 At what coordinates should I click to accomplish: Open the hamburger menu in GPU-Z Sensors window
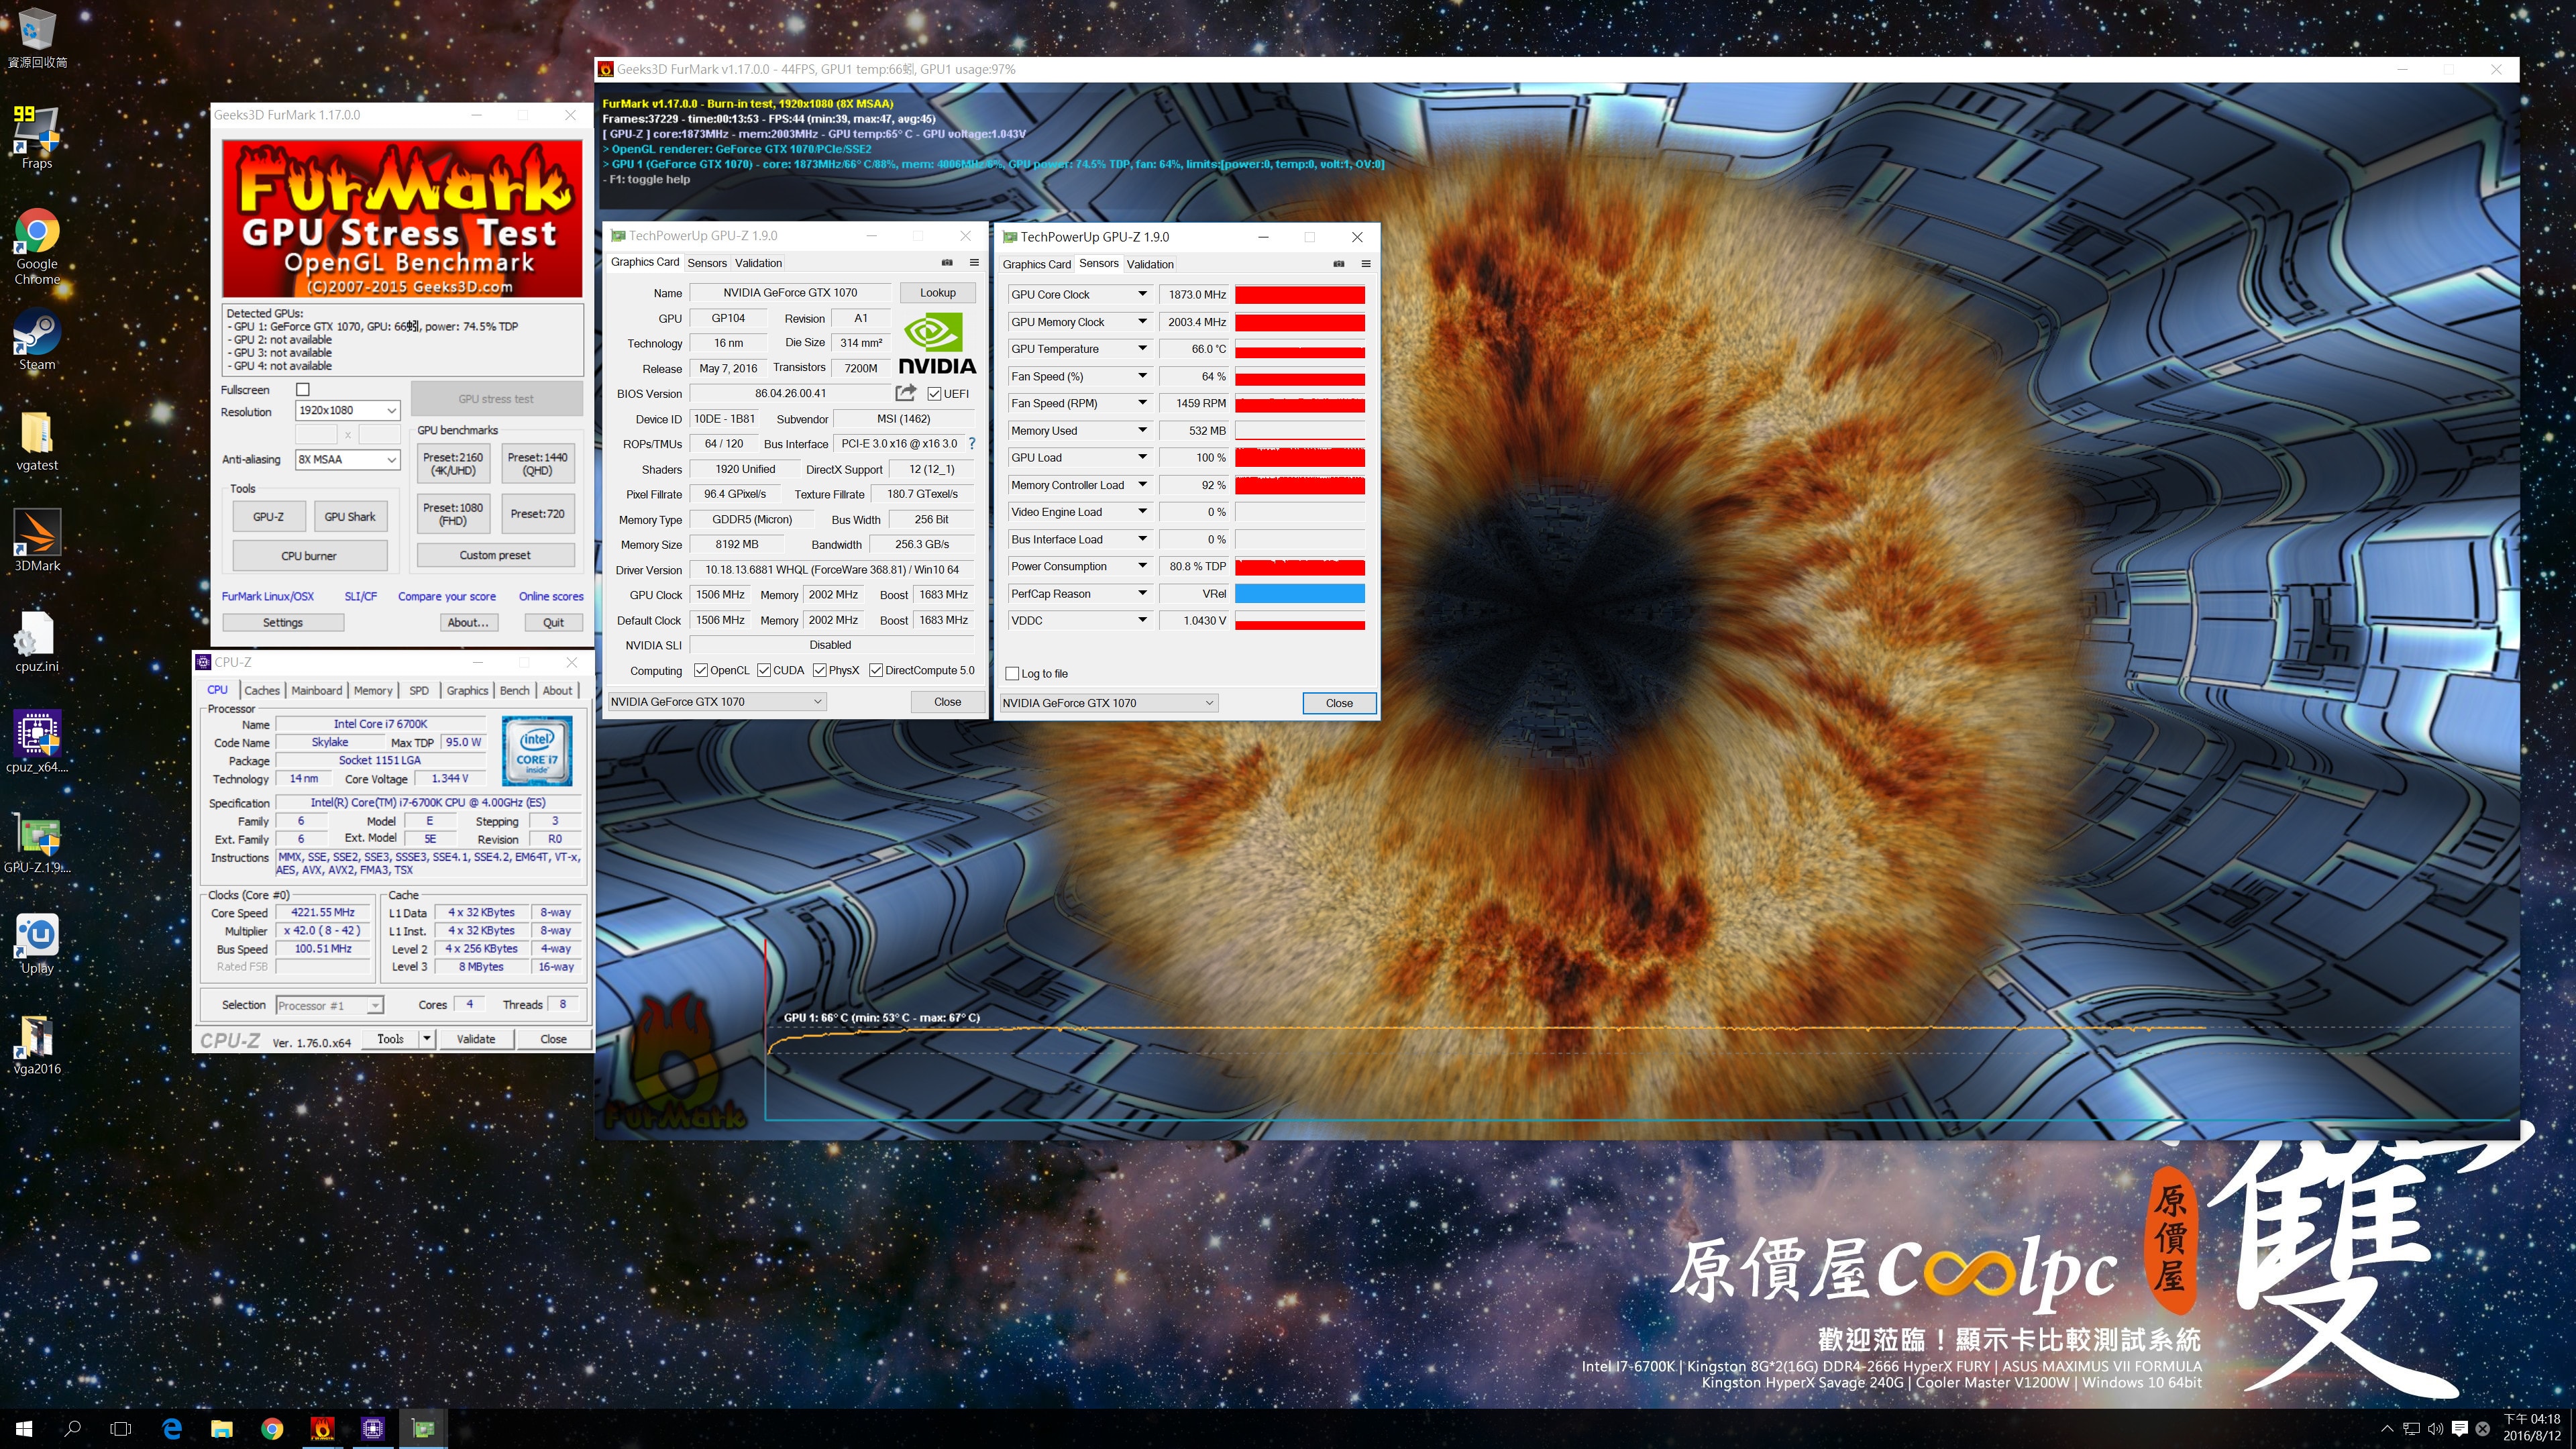click(x=1366, y=264)
